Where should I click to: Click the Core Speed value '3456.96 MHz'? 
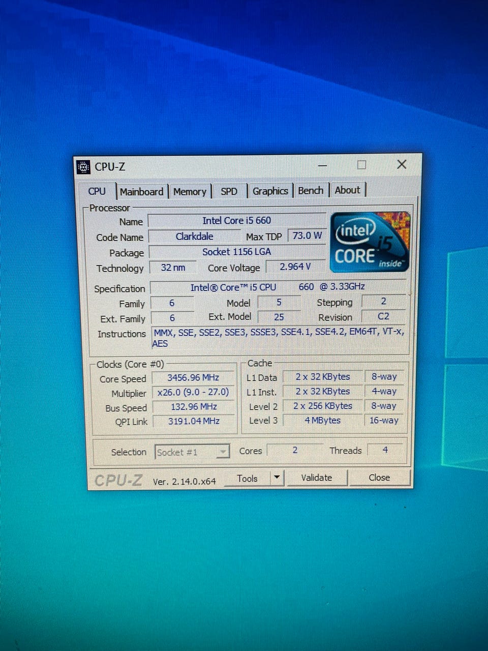coord(193,378)
